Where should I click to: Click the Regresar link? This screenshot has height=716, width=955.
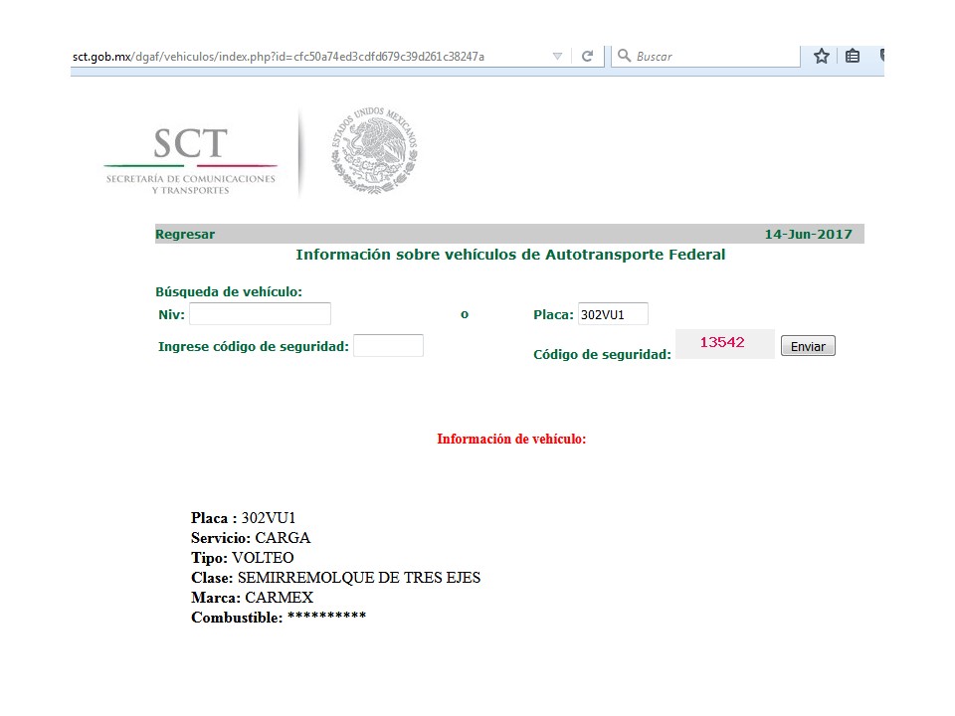185,235
